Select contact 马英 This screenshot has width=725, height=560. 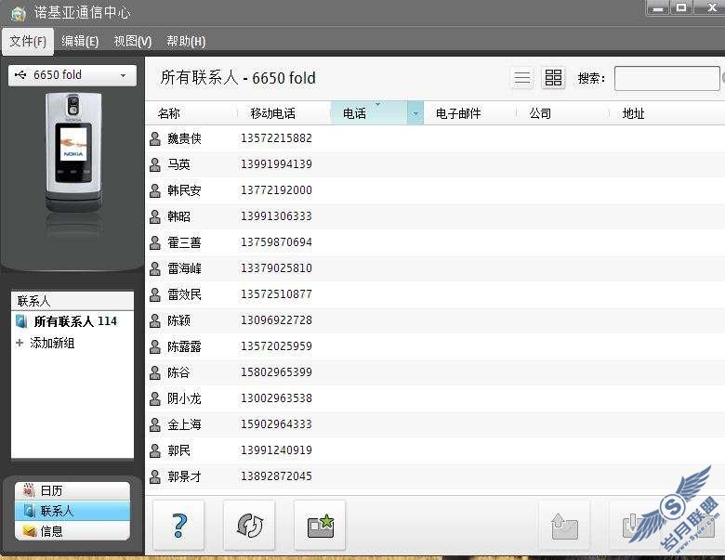pyautogui.click(x=178, y=164)
